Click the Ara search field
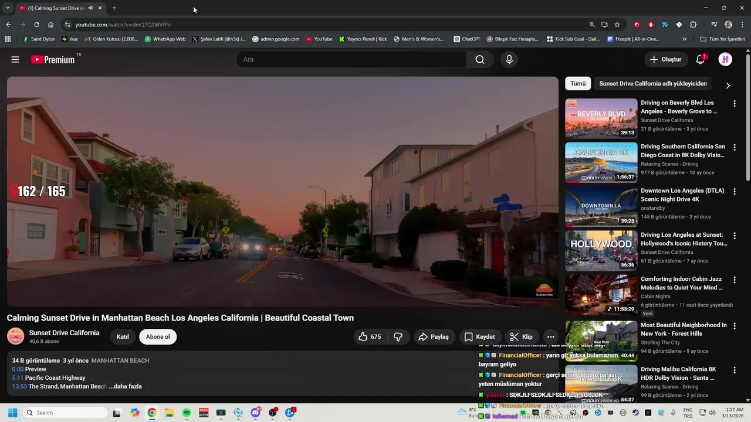The width and height of the screenshot is (751, 422). click(x=352, y=59)
